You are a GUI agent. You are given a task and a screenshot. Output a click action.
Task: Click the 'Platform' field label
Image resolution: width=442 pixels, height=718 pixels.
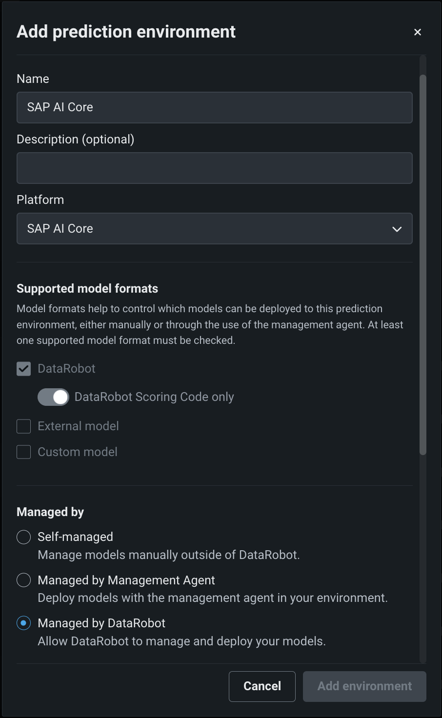coord(40,200)
